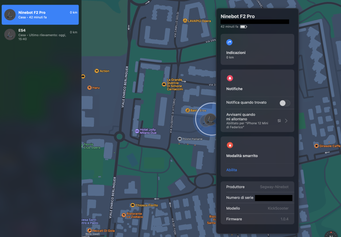Click Tennis Club Opera marker
Screen dimensions: 341x237
[91, 146]
